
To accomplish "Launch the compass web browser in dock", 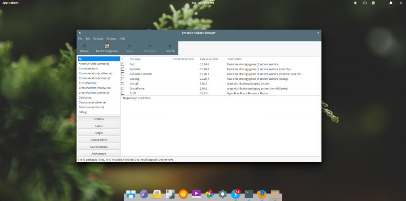I will pos(144,194).
